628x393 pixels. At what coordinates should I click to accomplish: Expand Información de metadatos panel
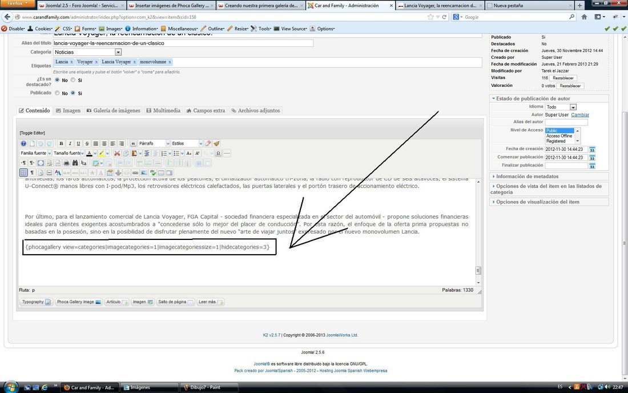527,177
